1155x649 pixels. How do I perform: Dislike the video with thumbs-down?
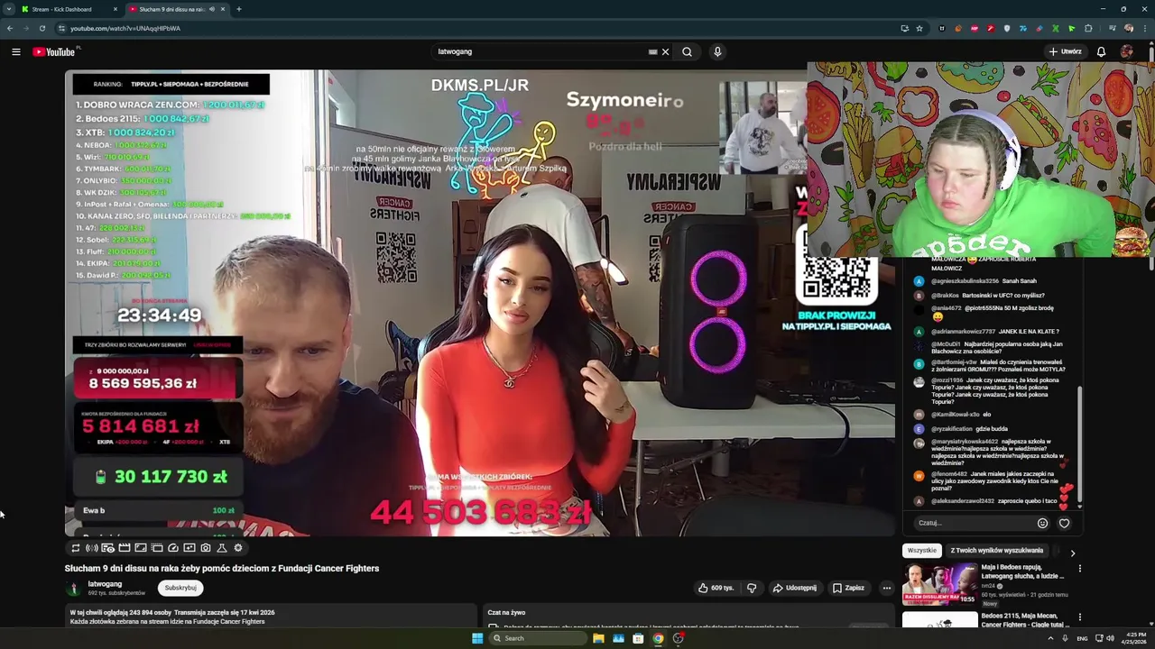click(x=751, y=588)
